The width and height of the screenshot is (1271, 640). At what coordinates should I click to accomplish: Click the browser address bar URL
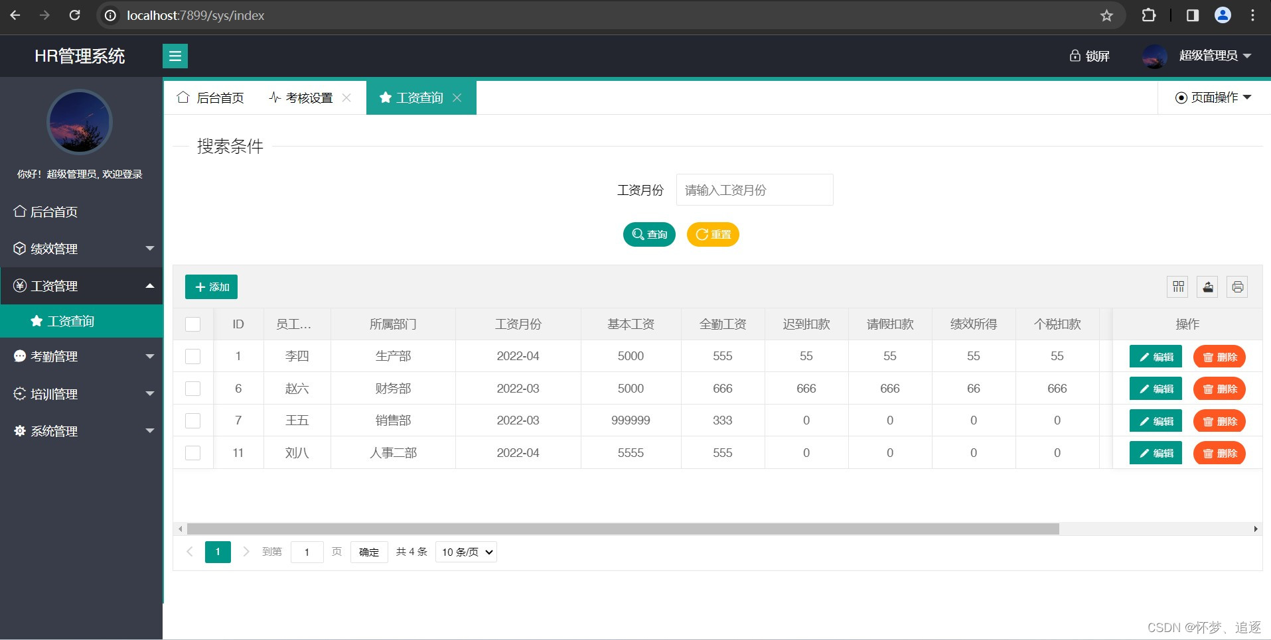point(196,15)
